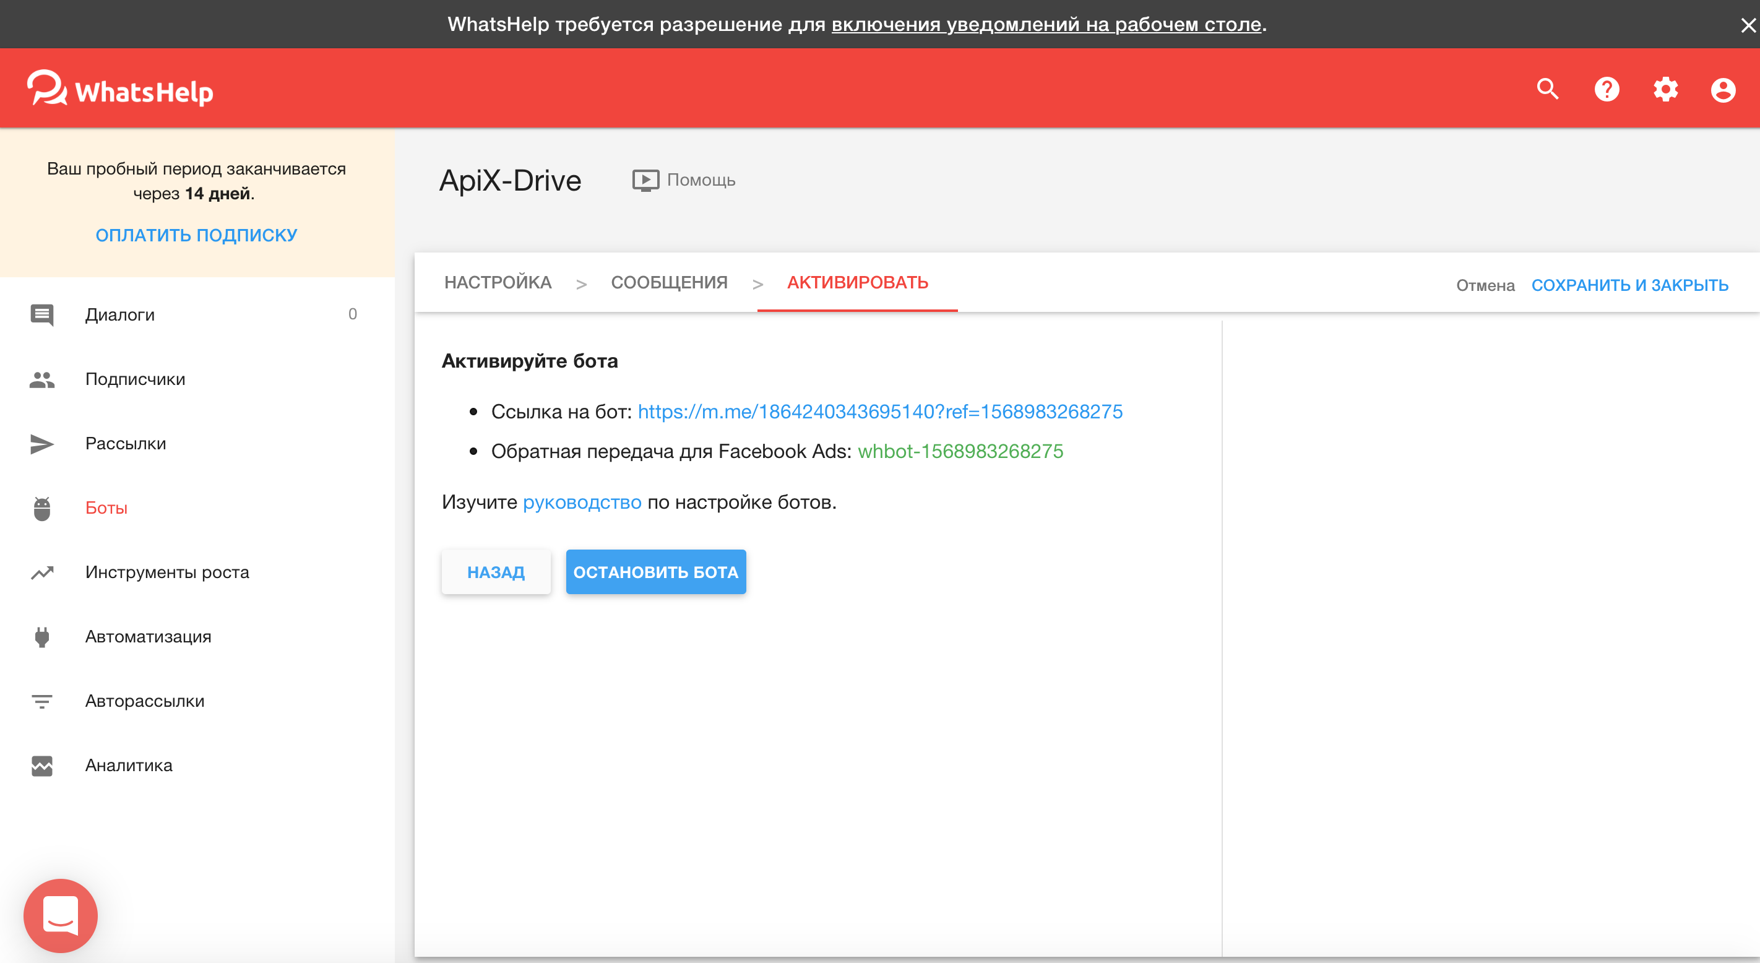Click the Автоматизация plug icon

point(42,637)
